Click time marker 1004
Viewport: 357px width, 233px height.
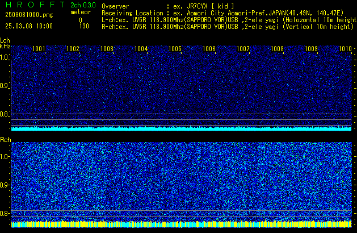coord(141,48)
